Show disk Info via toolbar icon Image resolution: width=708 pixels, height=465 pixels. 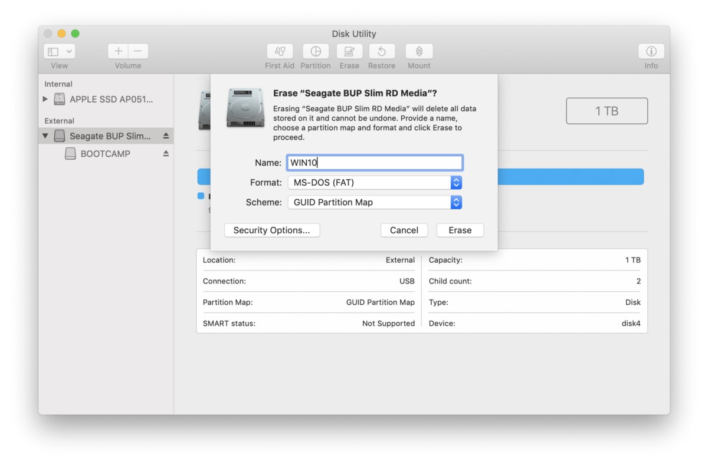point(651,51)
